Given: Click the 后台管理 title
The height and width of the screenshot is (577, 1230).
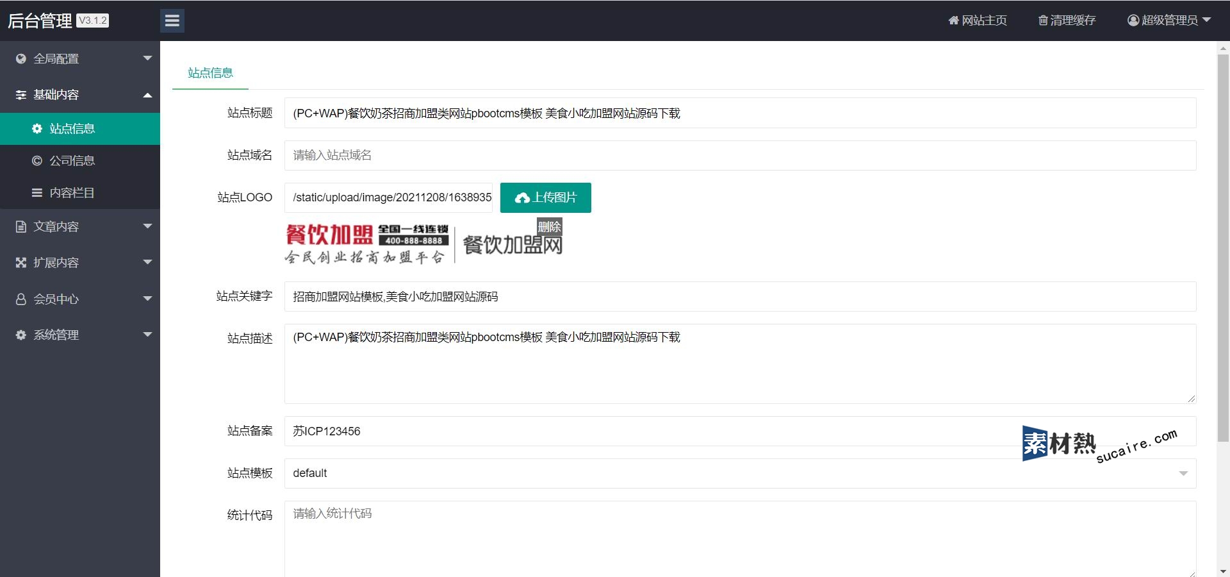Looking at the screenshot, I should coord(40,21).
